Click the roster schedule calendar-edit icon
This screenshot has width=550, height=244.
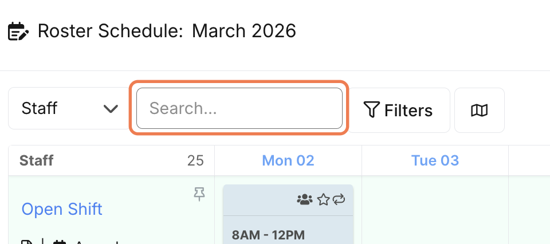coord(18,32)
